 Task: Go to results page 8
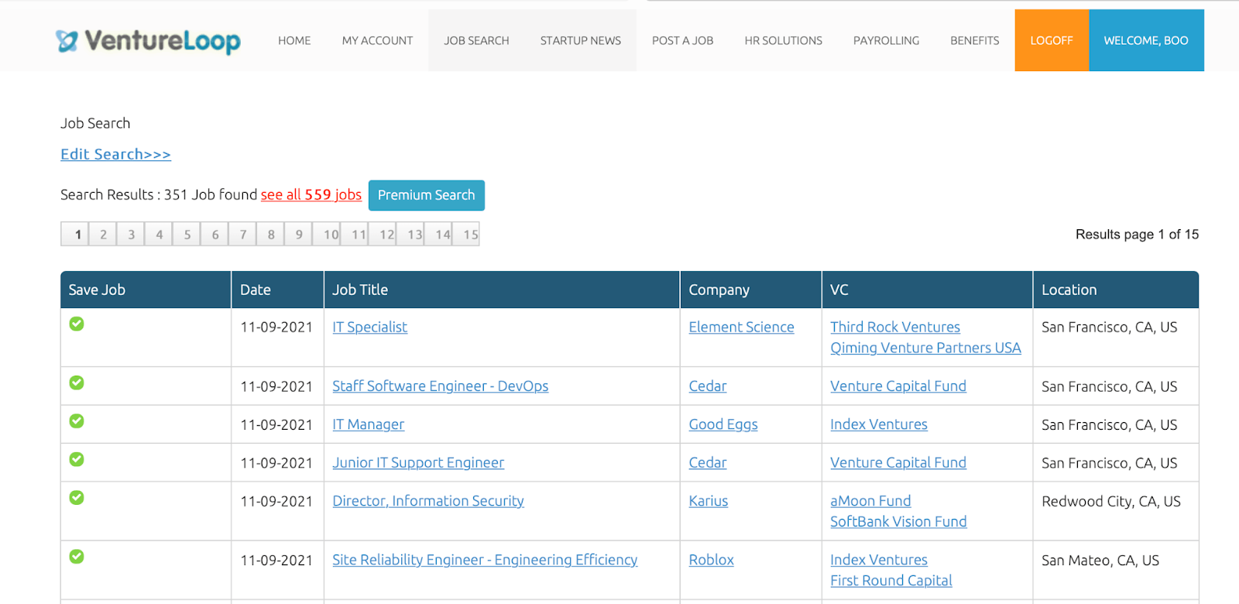pos(270,234)
